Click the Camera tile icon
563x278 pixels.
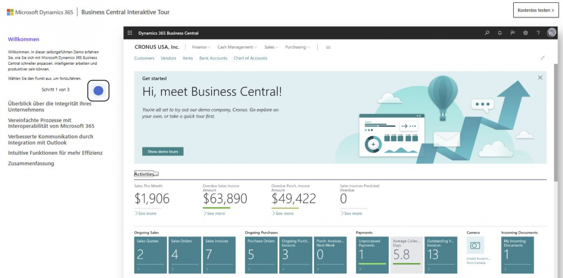[x=475, y=245]
